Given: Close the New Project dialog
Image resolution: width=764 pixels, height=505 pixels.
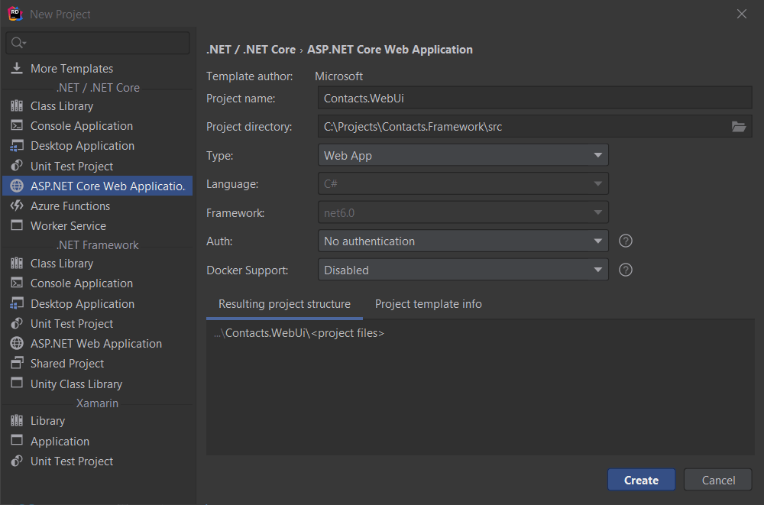Looking at the screenshot, I should tap(742, 15).
